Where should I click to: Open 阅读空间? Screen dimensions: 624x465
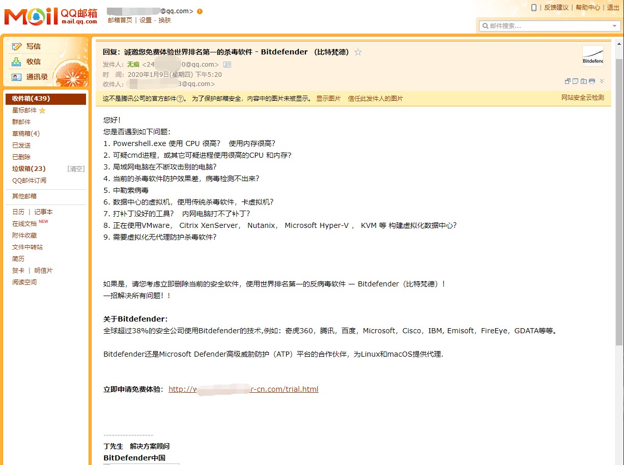(24, 282)
